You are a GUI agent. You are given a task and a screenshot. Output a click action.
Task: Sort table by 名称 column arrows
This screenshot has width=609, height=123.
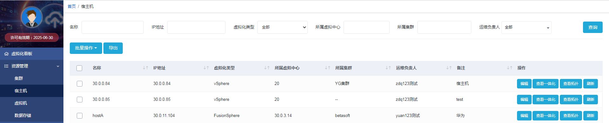pyautogui.click(x=146, y=68)
